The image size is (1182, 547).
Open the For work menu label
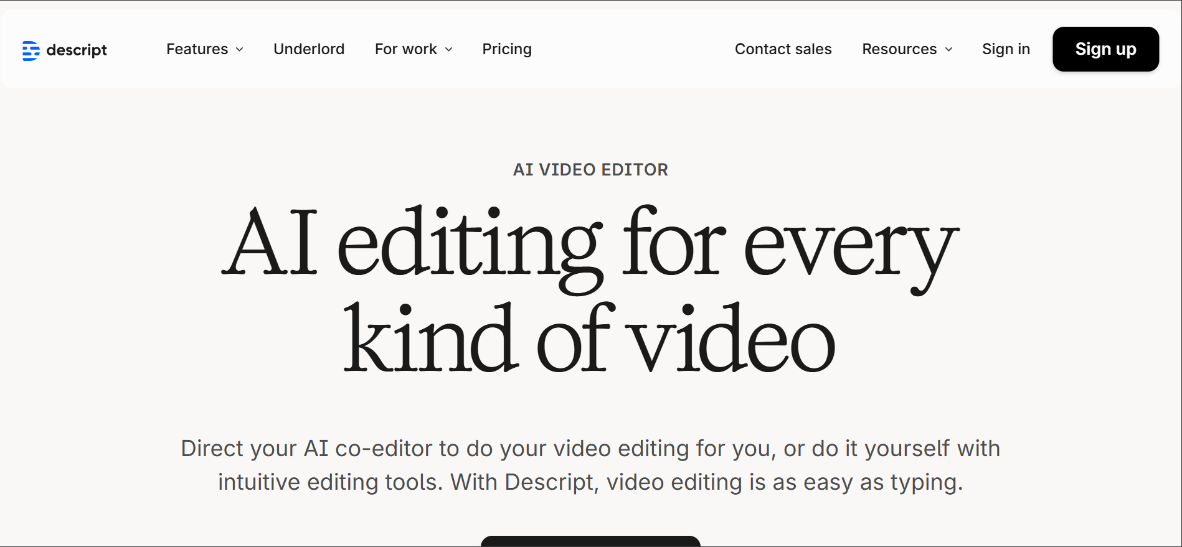[405, 49]
